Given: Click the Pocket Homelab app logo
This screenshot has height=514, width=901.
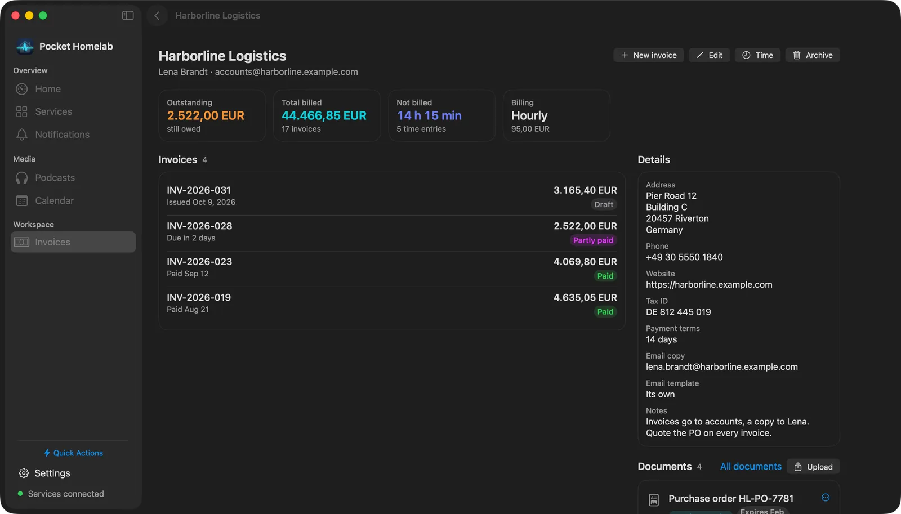Looking at the screenshot, I should pos(25,47).
